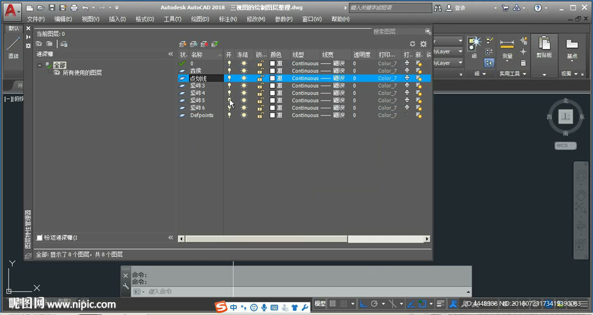Open the object snap dropdown arrow in status bar

[431, 303]
